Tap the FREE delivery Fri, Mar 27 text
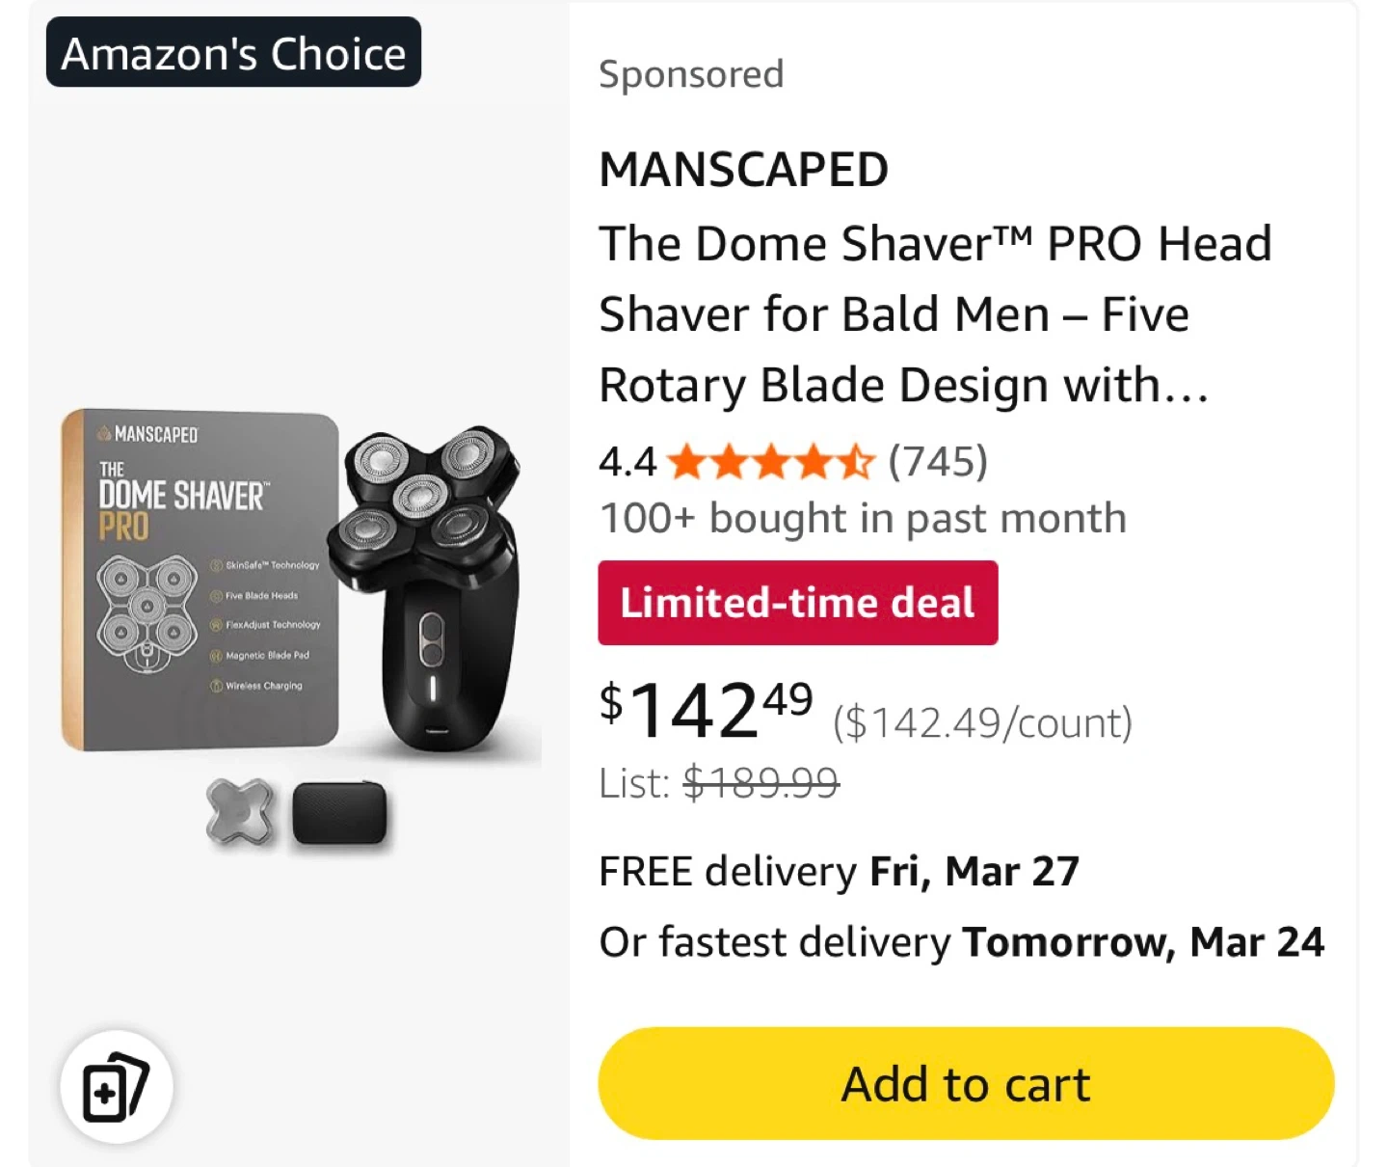 point(839,871)
